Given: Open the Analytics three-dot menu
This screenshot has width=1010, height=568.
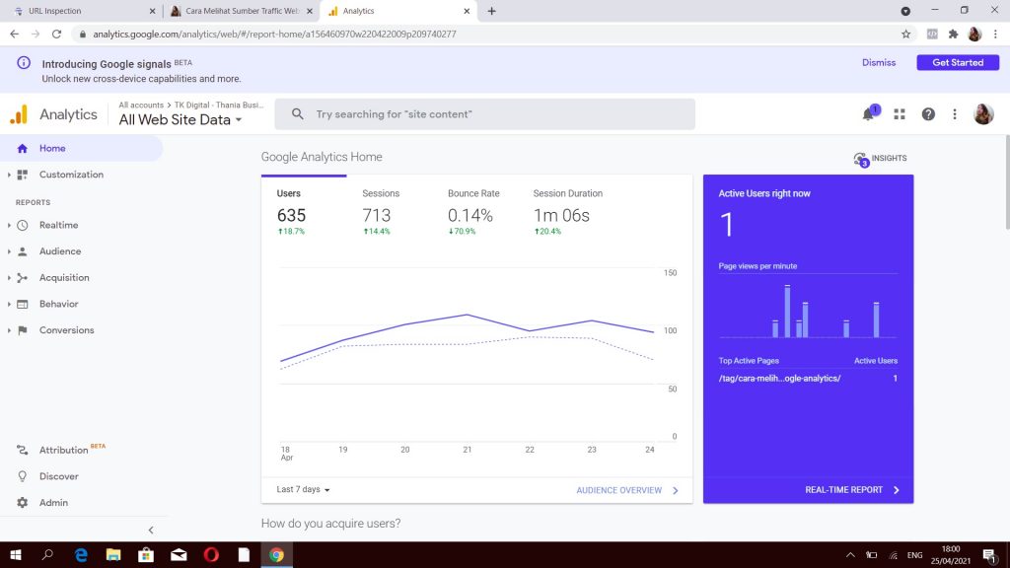Looking at the screenshot, I should click(955, 114).
